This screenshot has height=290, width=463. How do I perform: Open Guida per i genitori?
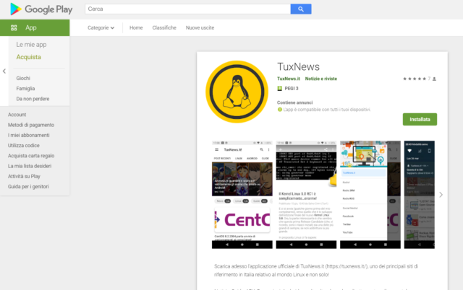(x=28, y=187)
